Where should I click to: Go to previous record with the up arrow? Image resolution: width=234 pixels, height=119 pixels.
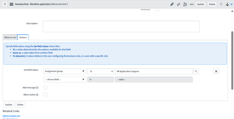221,4
